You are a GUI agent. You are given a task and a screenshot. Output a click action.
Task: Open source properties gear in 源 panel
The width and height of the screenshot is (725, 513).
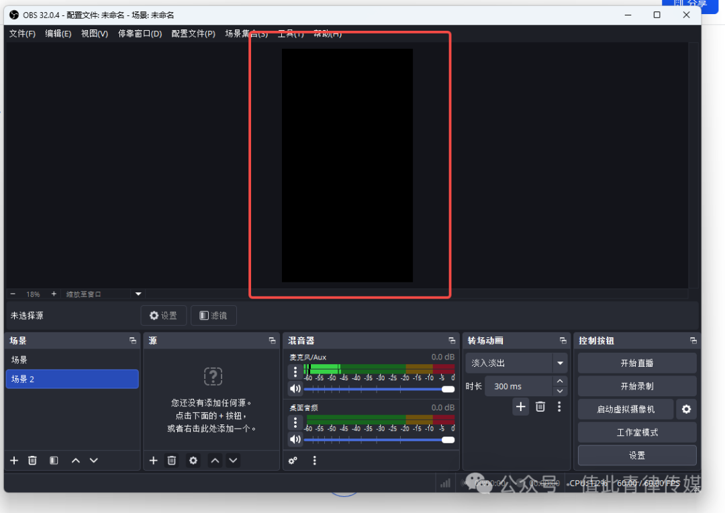point(193,460)
